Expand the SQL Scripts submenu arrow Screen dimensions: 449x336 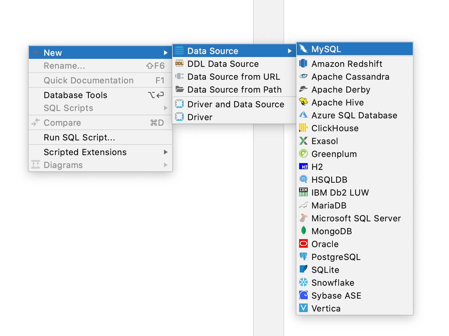point(166,108)
